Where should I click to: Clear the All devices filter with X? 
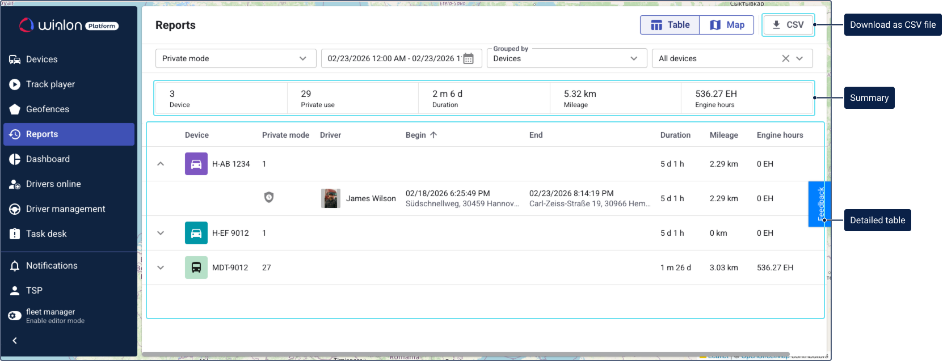click(x=785, y=58)
